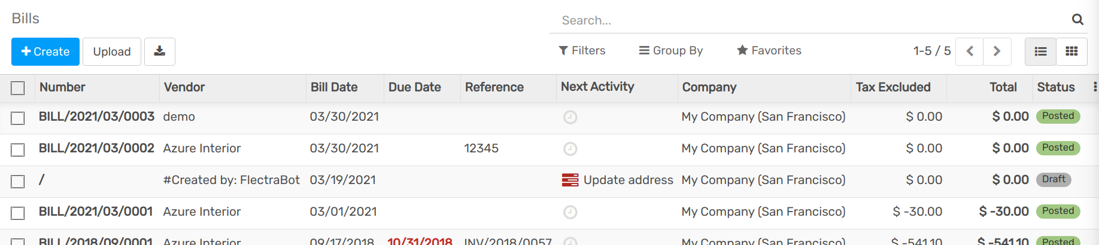Expand the Group By dropdown
The width and height of the screenshot is (1099, 245).
coord(671,51)
